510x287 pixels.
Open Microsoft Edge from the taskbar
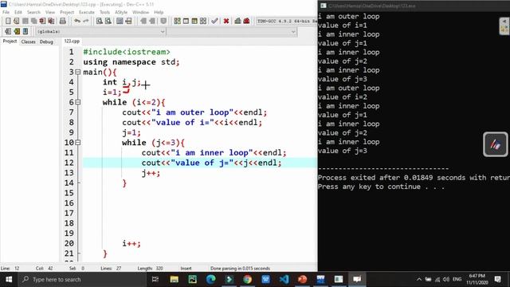[210, 279]
